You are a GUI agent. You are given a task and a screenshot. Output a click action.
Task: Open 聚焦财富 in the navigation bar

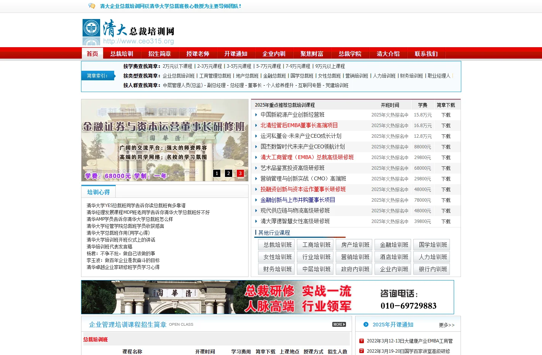tap(312, 54)
